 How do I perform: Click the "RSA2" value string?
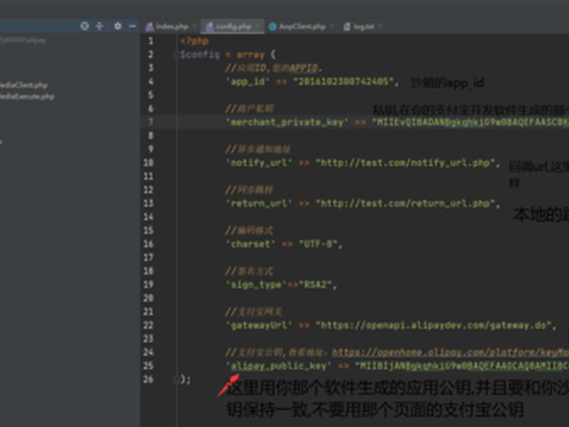[315, 285]
